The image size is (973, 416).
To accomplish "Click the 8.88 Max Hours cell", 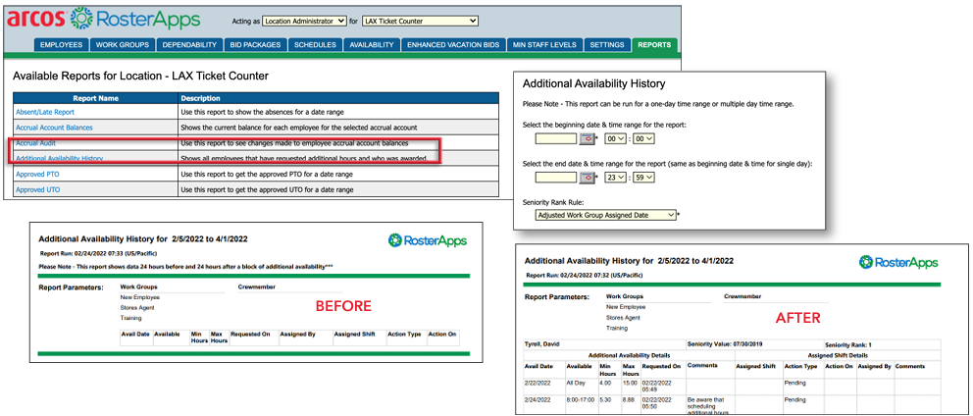I will pos(629,399).
